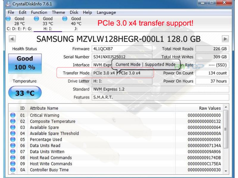Screen dimensions: 238x178
Task: Click the Transfer Mode field showing PCIe 3.0 x4
Action: (x=122, y=73)
